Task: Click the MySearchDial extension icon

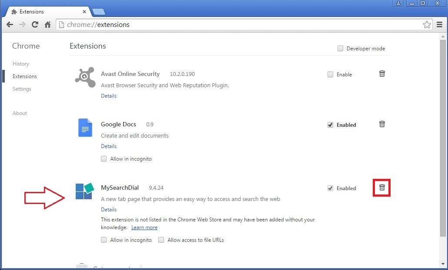Action: [84, 191]
